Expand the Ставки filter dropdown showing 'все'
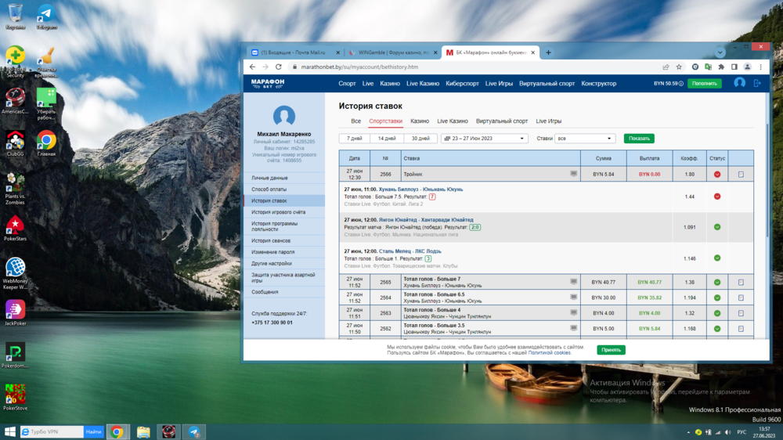 click(x=585, y=139)
